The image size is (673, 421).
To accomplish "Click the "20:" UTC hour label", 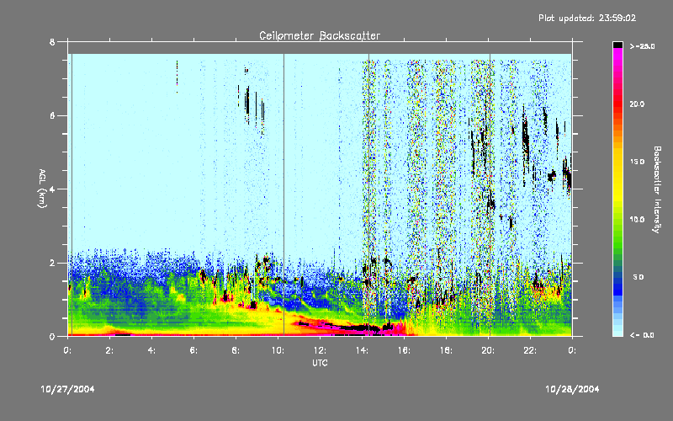I will pyautogui.click(x=488, y=350).
